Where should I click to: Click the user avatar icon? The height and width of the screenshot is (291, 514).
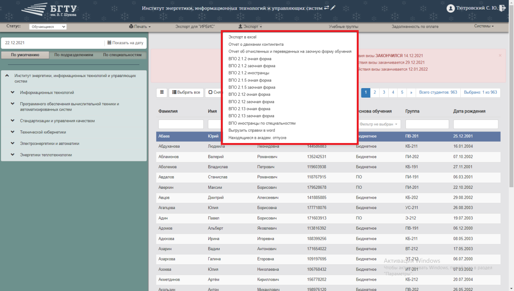tap(451, 8)
